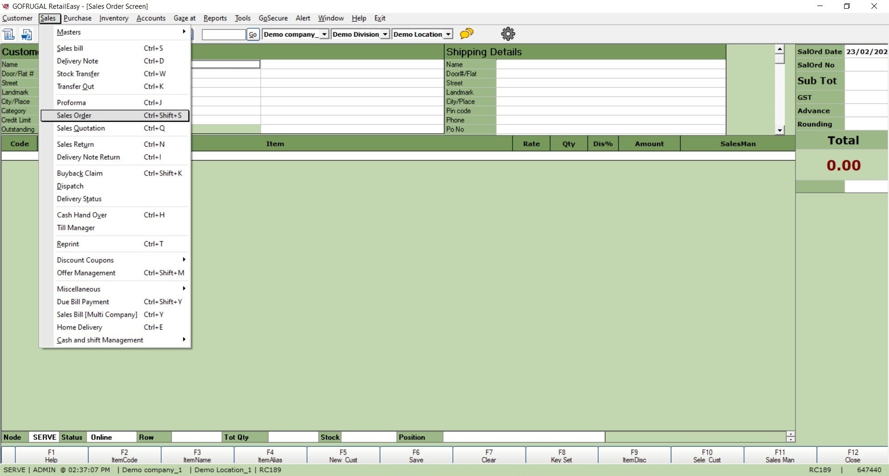
Task: Open Offer Management
Action: pyautogui.click(x=115, y=273)
